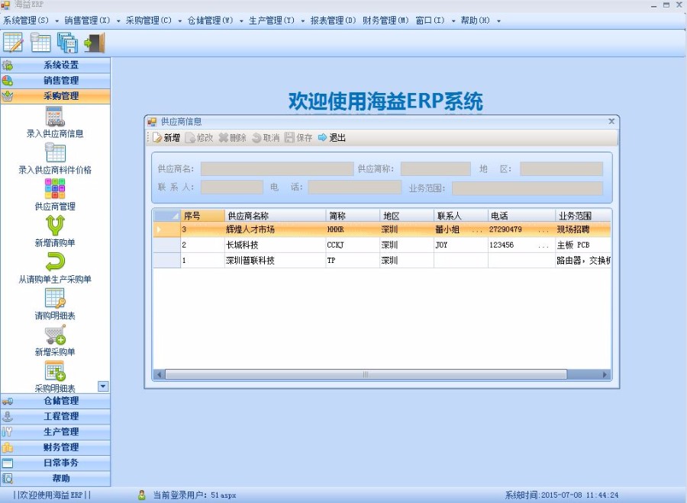Viewport: 687px width, 503px height.
Task: Sort by the 供应商名称 column header
Action: (275, 216)
